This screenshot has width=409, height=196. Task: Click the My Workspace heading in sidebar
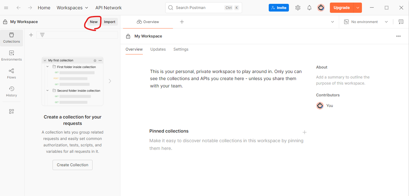click(24, 22)
